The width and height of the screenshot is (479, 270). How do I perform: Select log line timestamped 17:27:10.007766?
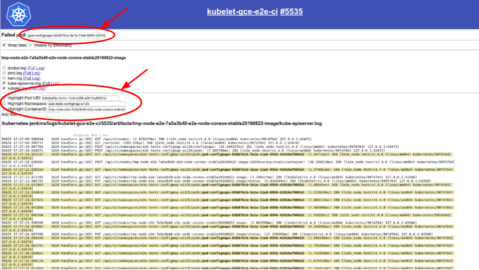coord(200,147)
